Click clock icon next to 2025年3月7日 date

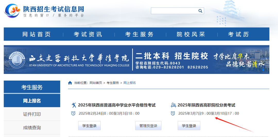point(173,113)
